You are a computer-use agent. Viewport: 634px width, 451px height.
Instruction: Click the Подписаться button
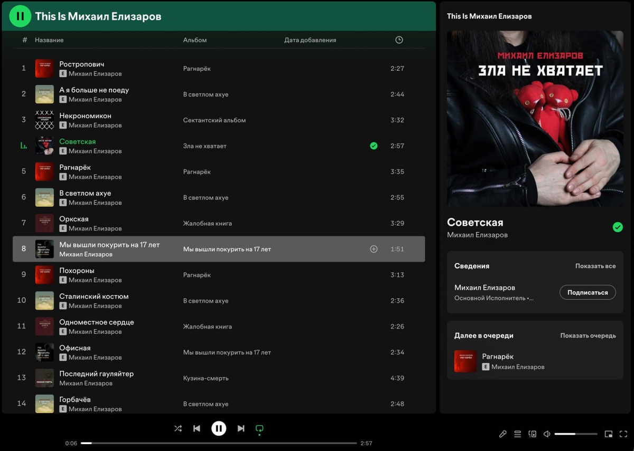pyautogui.click(x=588, y=292)
